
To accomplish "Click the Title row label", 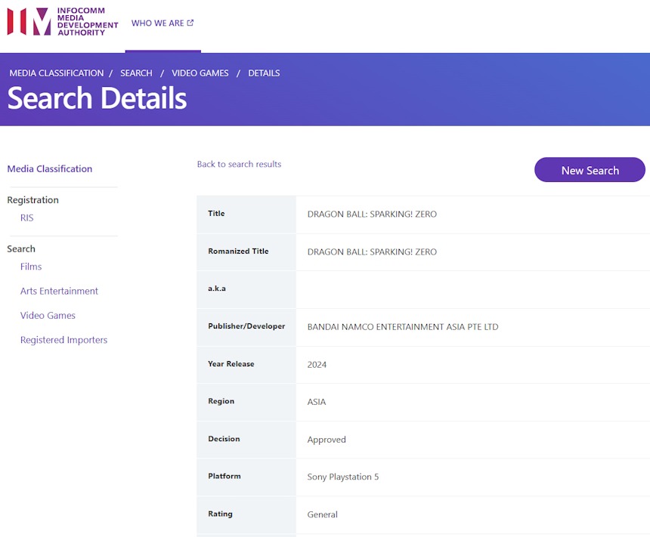I will 216,214.
